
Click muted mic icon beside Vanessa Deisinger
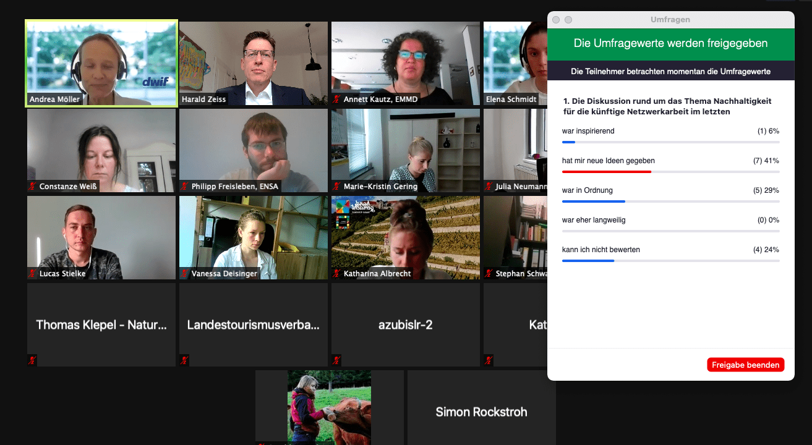[184, 273]
